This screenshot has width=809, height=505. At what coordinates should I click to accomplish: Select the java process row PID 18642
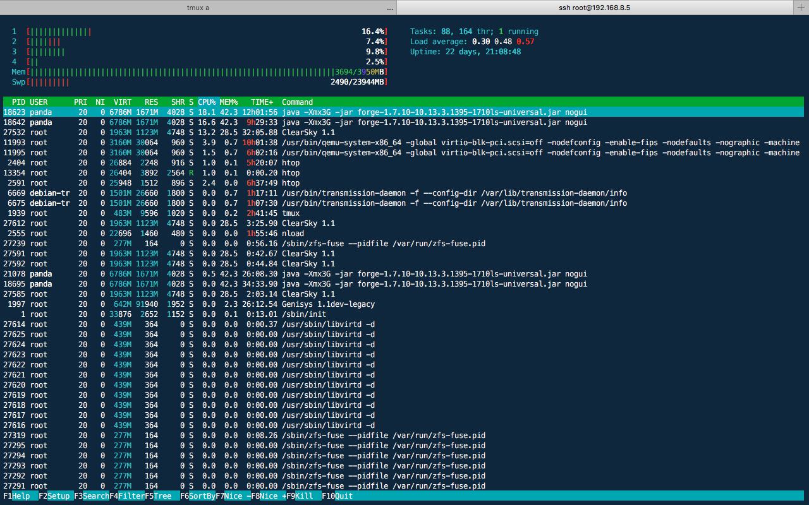tap(403, 122)
